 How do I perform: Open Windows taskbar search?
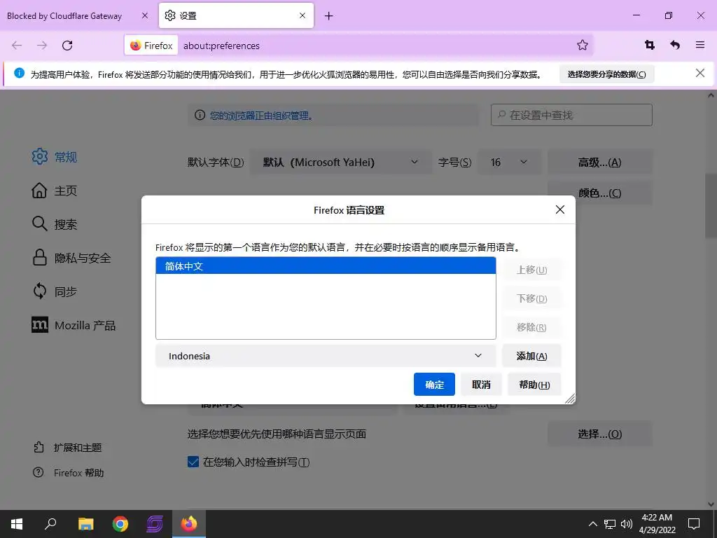click(x=50, y=524)
